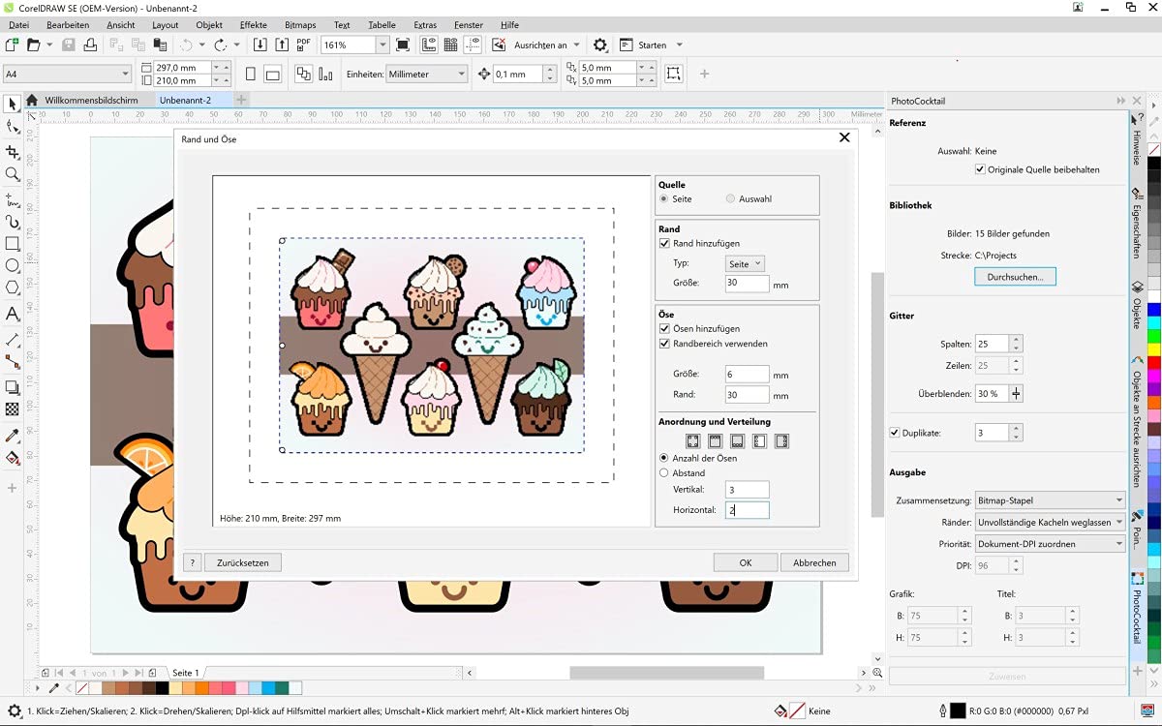Click the New document icon
The height and width of the screenshot is (726, 1162).
(12, 45)
